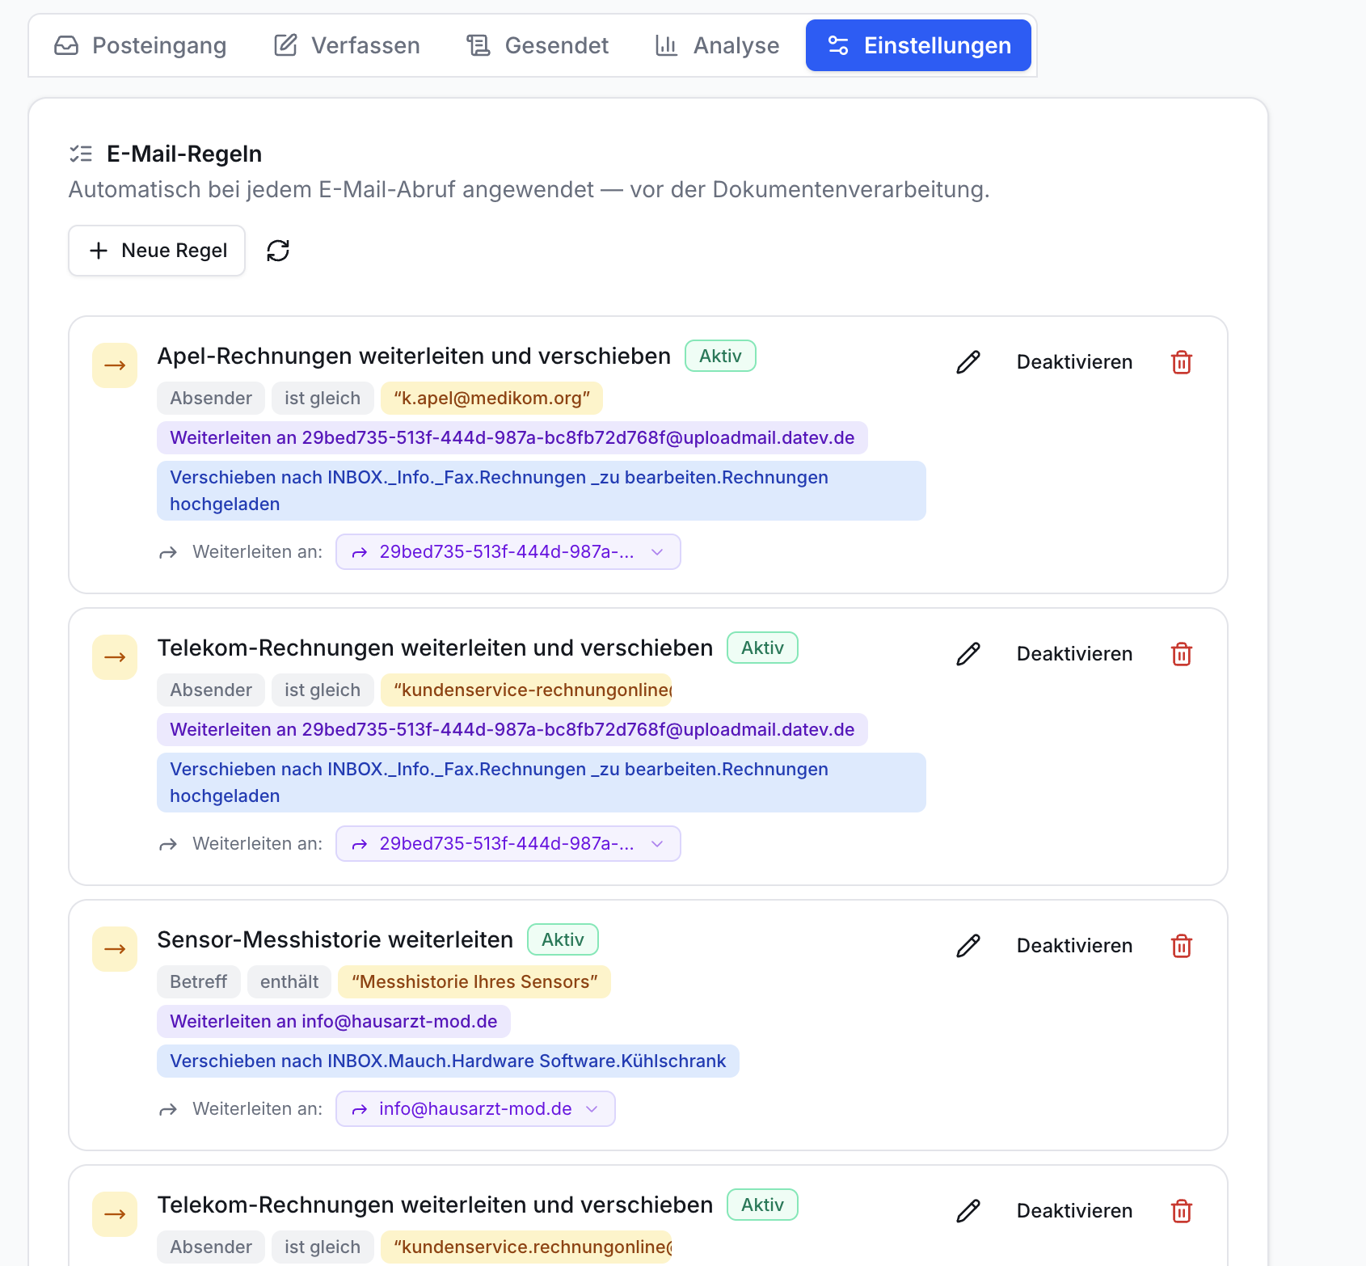Switch to the Verfassen tab
The height and width of the screenshot is (1266, 1366).
pyautogui.click(x=347, y=45)
